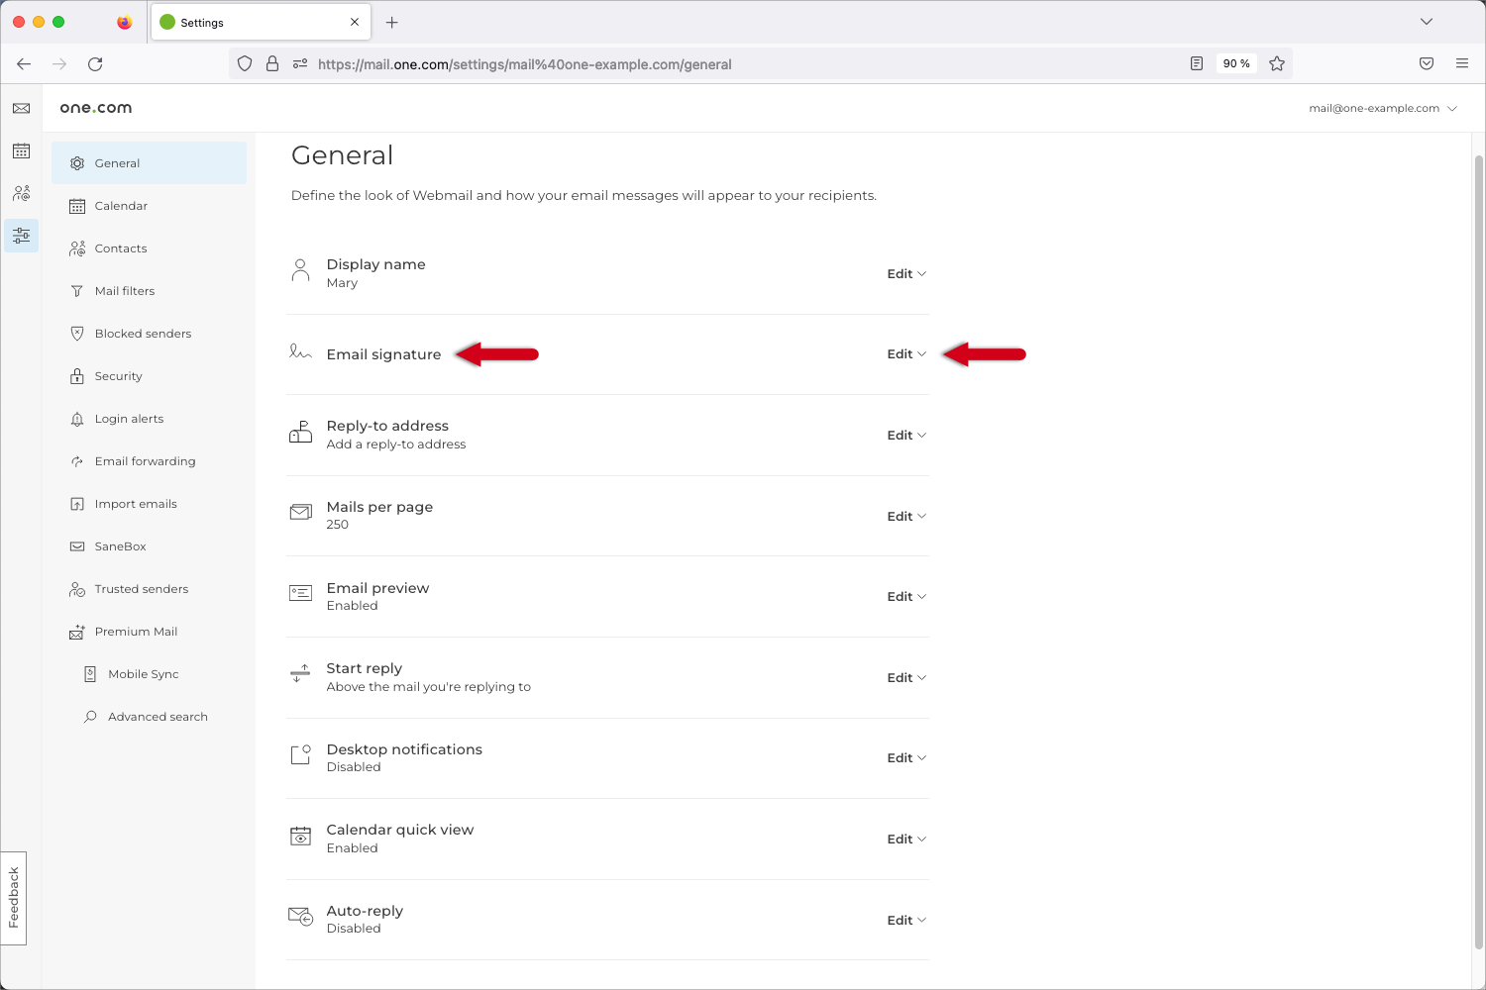1486x990 pixels.
Task: Click the Blocked senders shield icon
Action: coord(77,333)
